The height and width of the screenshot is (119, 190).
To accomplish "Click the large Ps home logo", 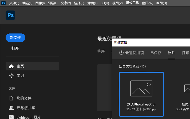I will tap(10, 15).
